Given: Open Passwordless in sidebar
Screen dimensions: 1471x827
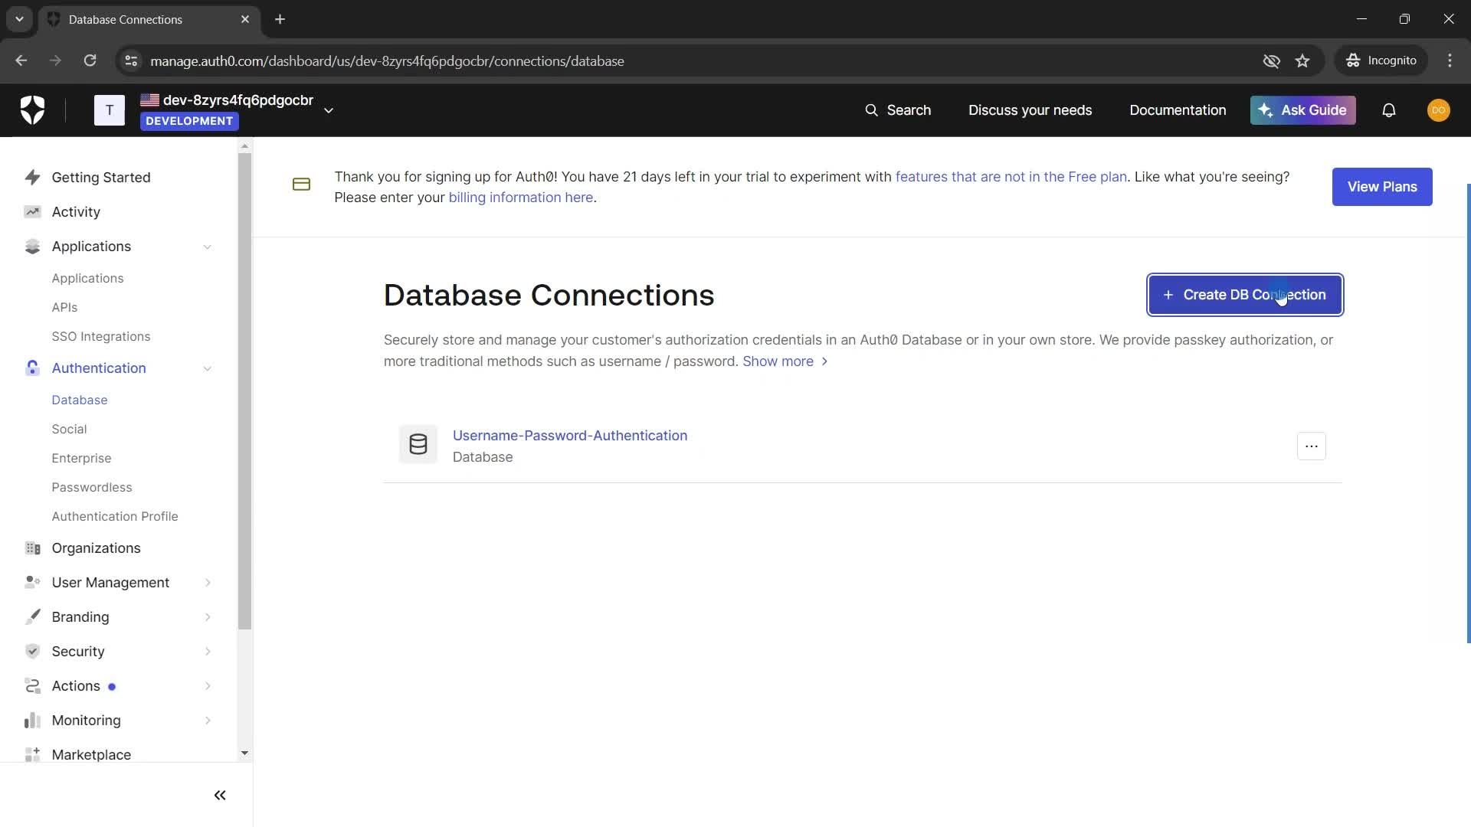Looking at the screenshot, I should [91, 488].
